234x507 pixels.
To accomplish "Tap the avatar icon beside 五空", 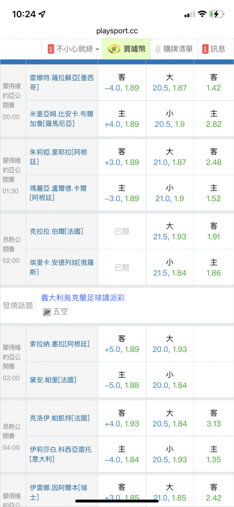I will pos(47,312).
